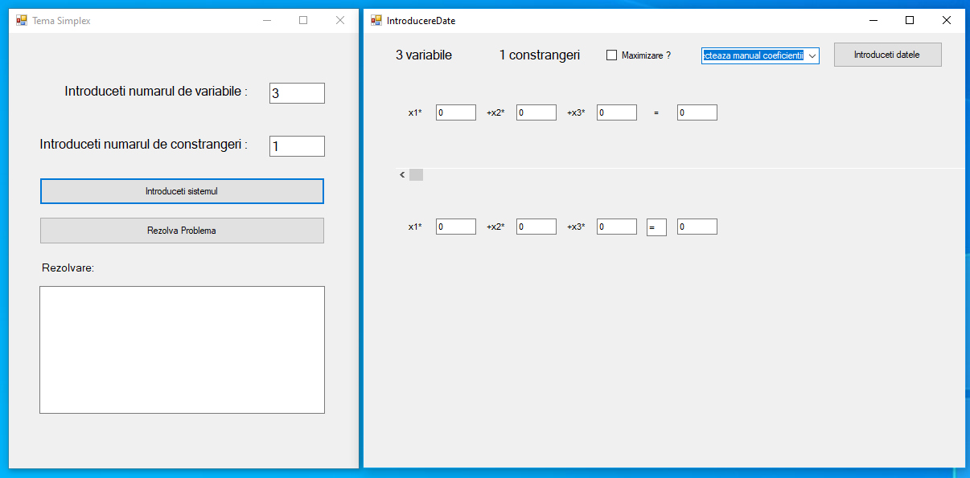This screenshot has width=970, height=478.
Task: Click the Introduceti sistemul button
Action: pos(182,191)
